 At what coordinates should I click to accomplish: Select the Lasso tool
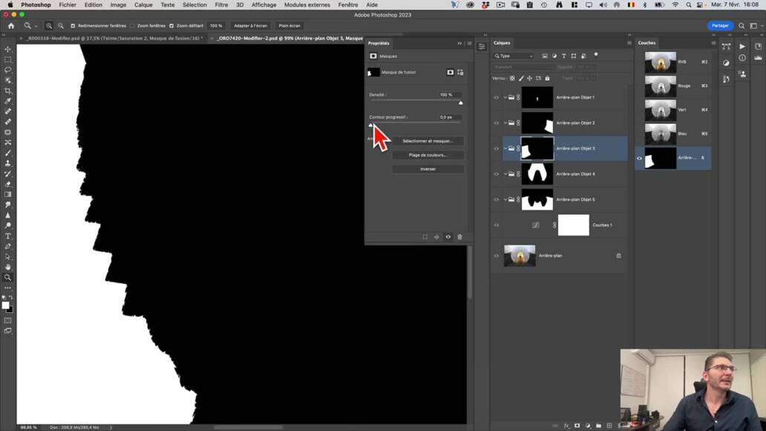pyautogui.click(x=8, y=70)
